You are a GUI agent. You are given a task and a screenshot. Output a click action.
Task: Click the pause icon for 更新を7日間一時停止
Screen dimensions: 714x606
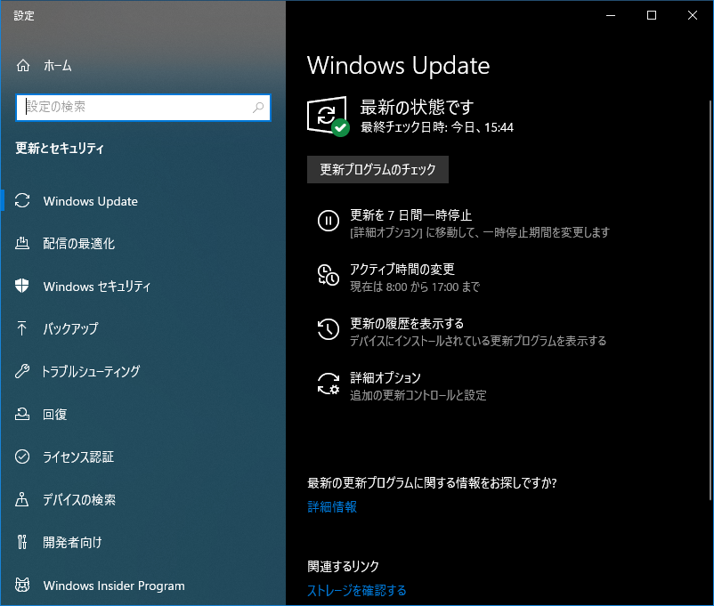tap(328, 221)
